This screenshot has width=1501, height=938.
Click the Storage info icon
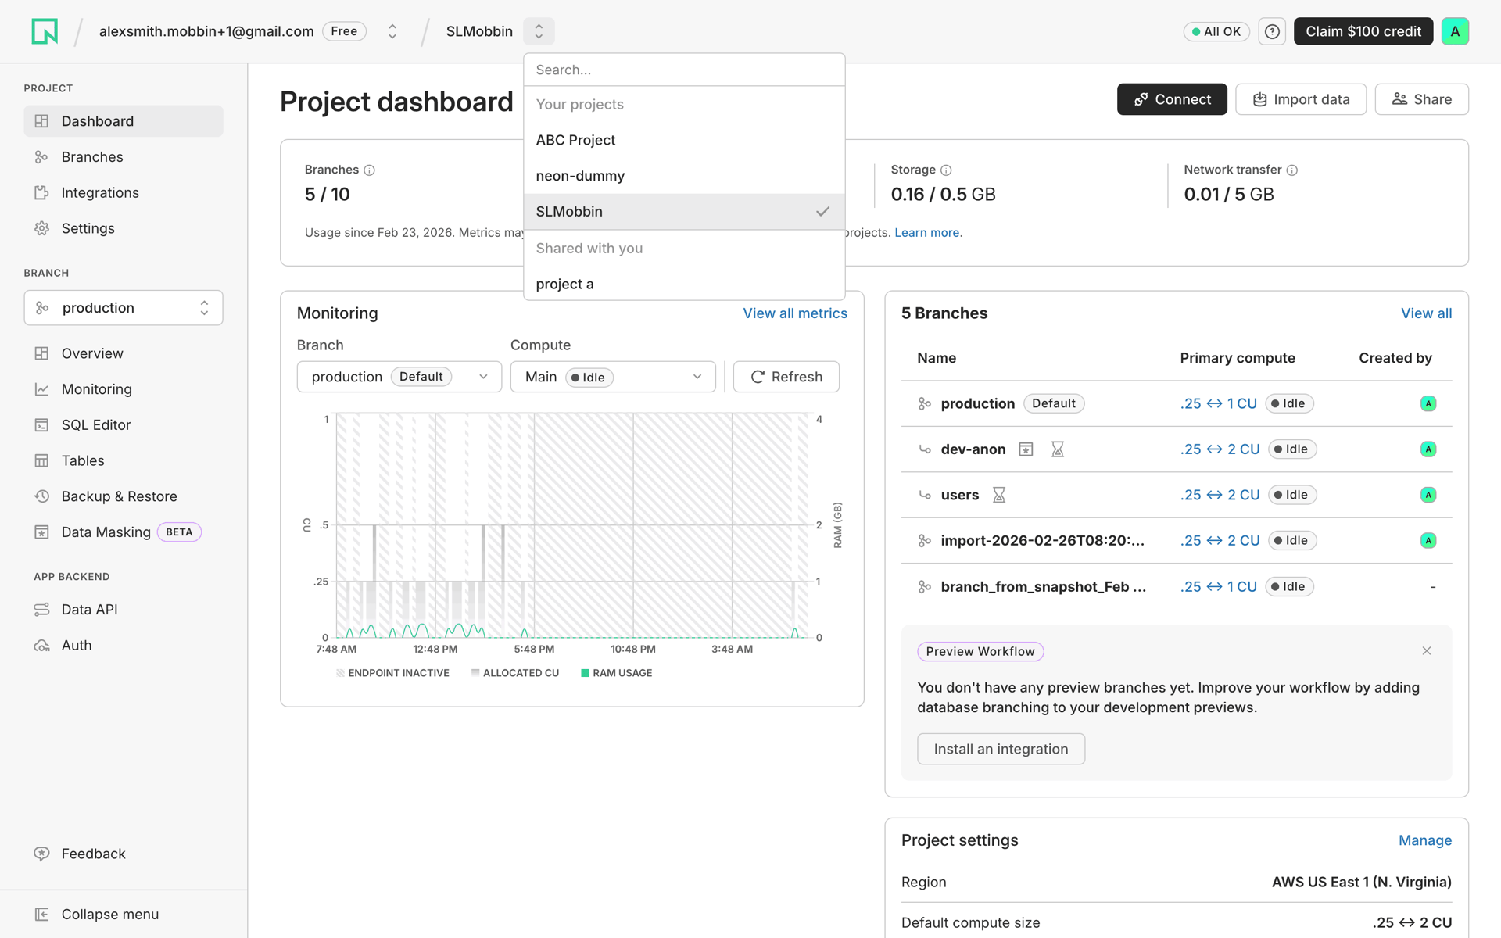click(946, 170)
